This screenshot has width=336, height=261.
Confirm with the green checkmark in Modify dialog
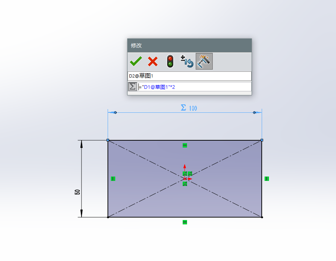(136, 61)
